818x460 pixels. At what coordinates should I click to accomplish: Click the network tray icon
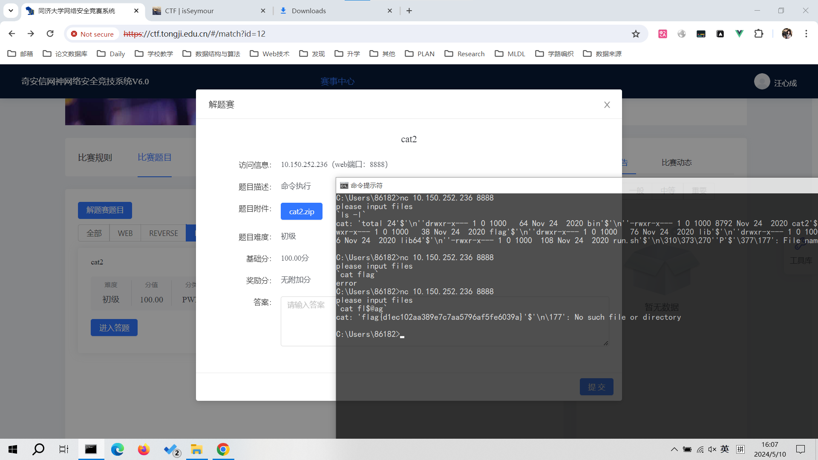pos(700,449)
